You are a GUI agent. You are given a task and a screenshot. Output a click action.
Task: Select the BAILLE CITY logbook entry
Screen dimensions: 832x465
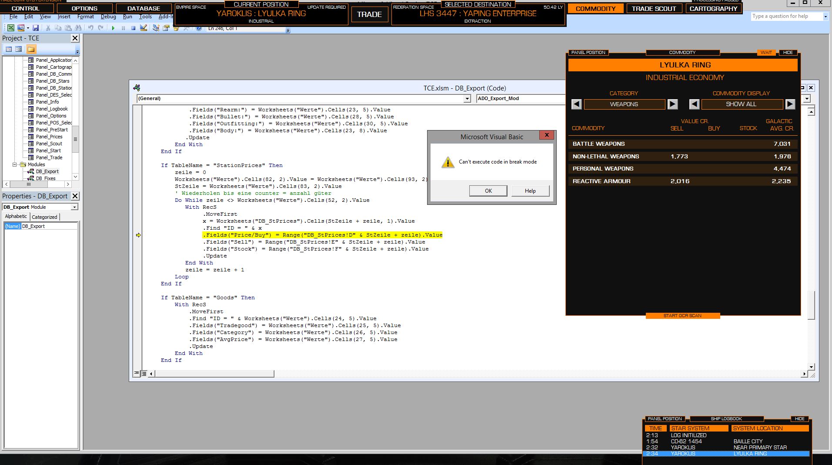coord(726,442)
